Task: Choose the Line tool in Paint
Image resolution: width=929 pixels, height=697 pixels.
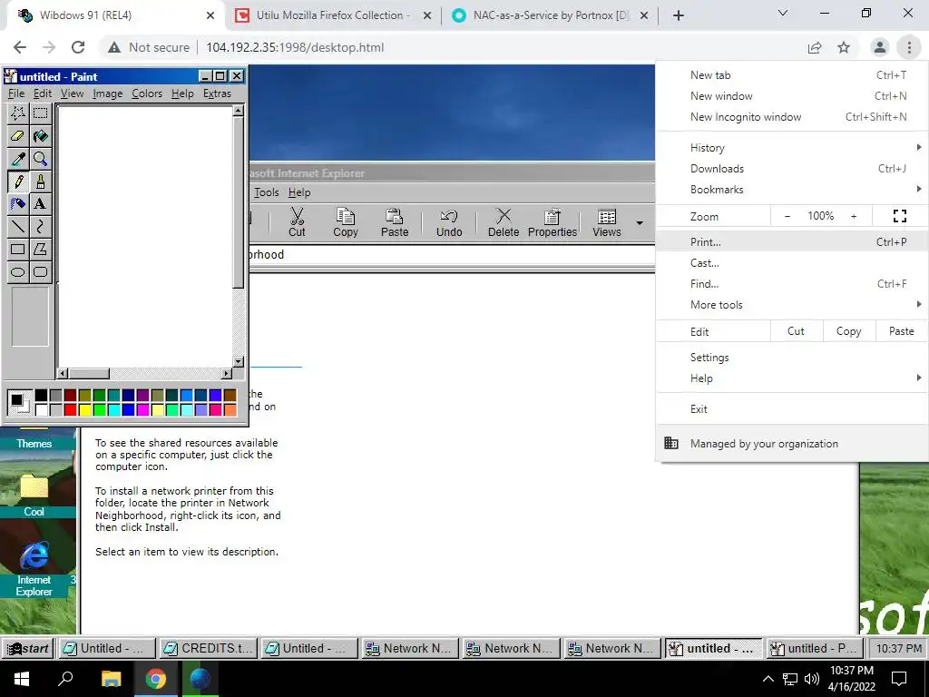Action: coord(18,226)
